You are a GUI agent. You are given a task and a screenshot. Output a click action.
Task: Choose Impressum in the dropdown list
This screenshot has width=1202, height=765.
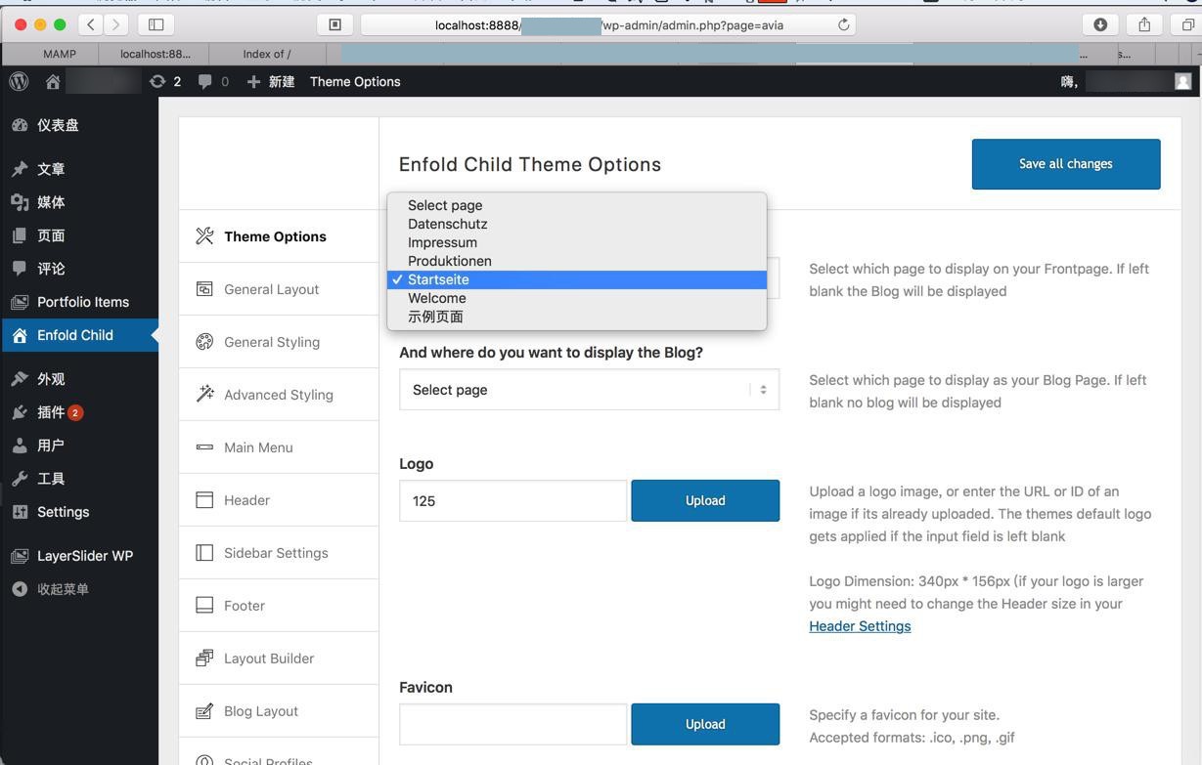[x=577, y=242]
